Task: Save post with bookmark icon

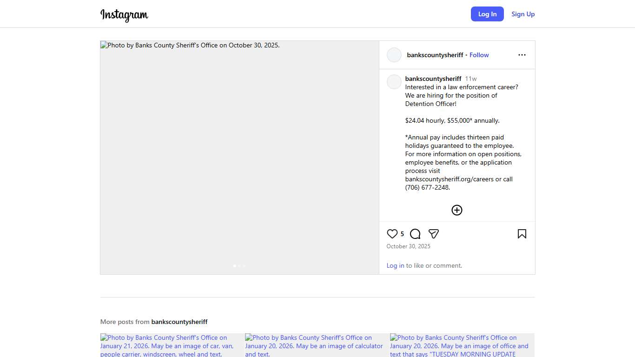Action: click(x=522, y=234)
